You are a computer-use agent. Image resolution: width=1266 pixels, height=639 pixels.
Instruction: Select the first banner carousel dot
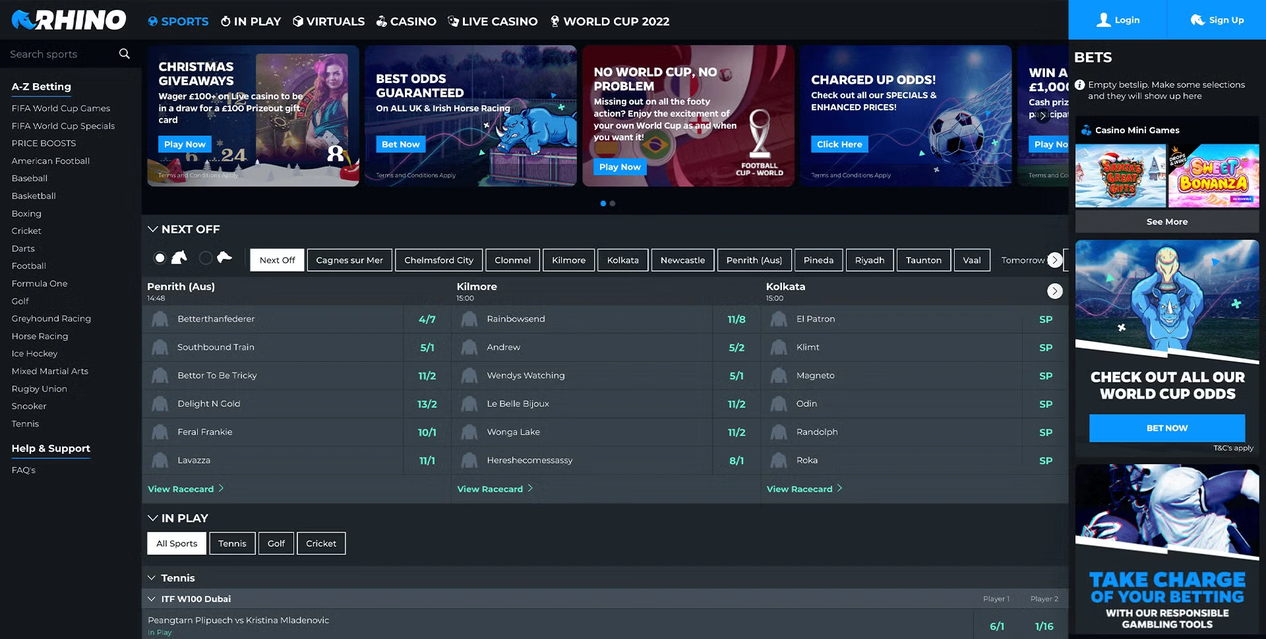(x=603, y=204)
